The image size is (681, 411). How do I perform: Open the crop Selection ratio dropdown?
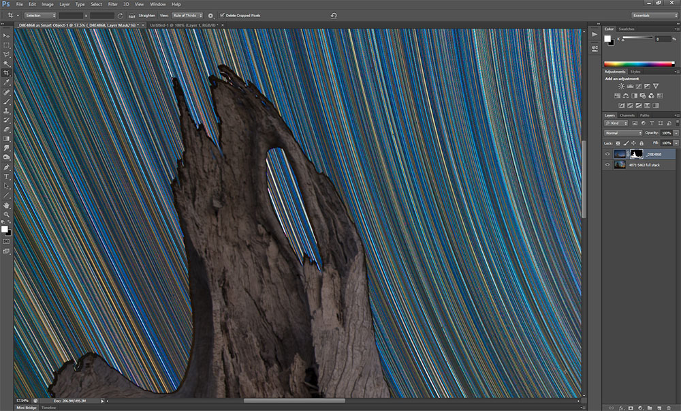tap(40, 15)
